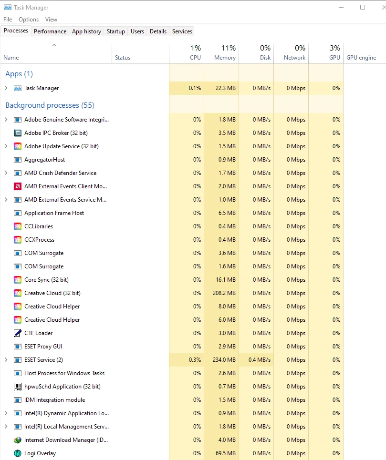
Task: Expand the Task Manager app entry
Action: (x=6, y=88)
